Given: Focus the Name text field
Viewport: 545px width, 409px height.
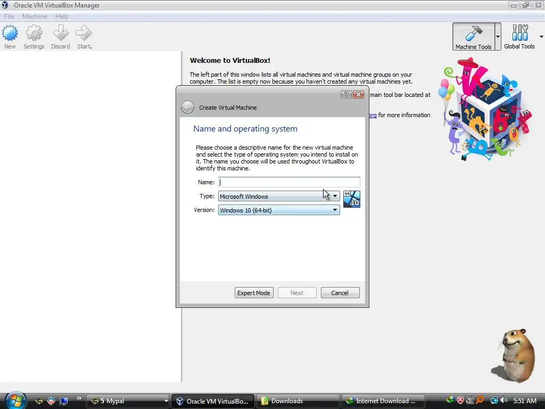Looking at the screenshot, I should tap(289, 182).
